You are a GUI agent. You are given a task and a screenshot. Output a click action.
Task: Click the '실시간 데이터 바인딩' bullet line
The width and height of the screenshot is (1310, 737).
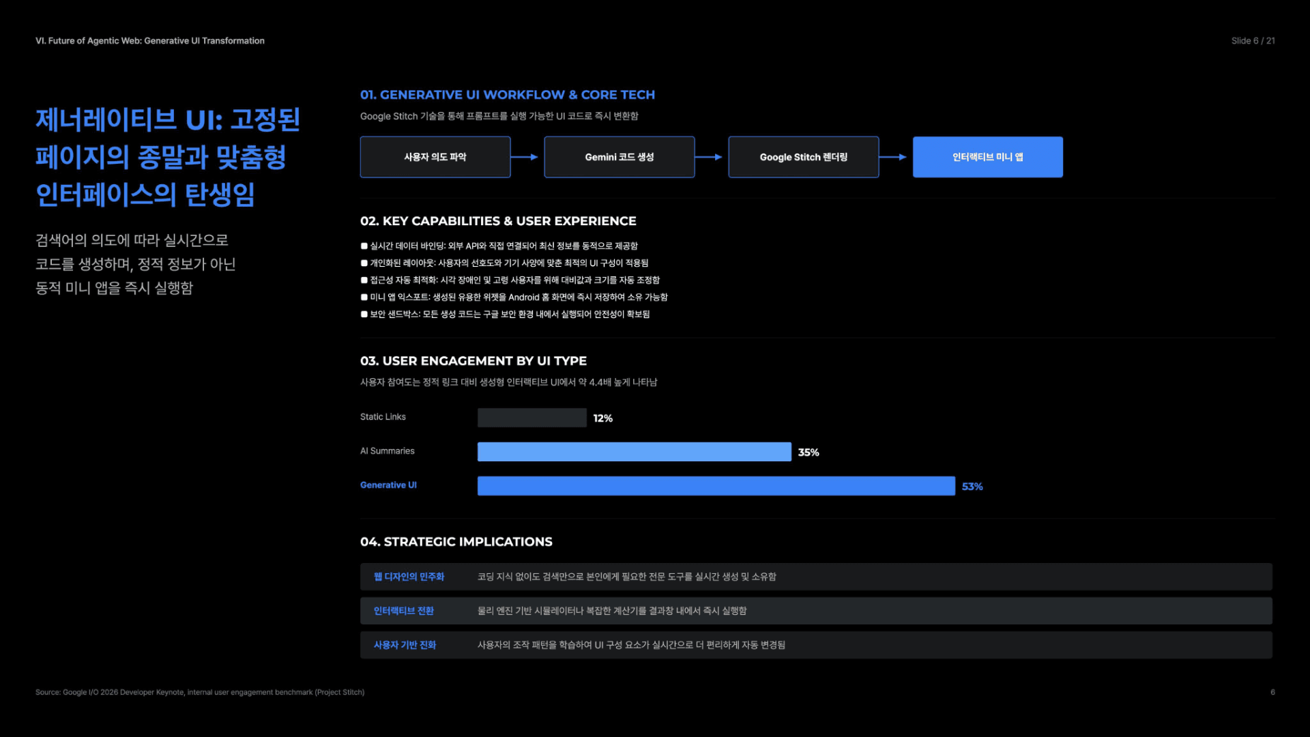[x=499, y=246]
